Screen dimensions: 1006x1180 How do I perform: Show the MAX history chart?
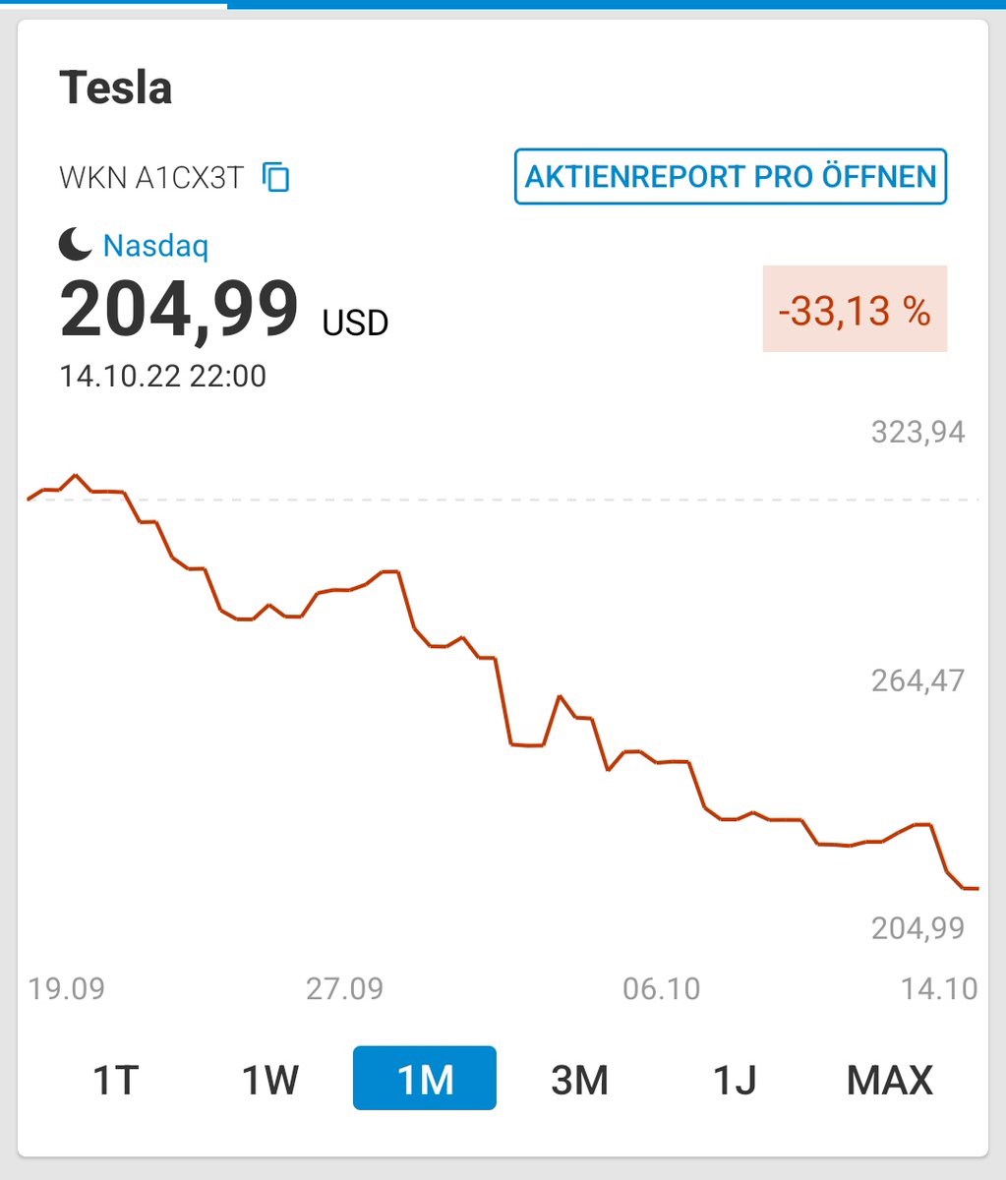(x=889, y=1079)
